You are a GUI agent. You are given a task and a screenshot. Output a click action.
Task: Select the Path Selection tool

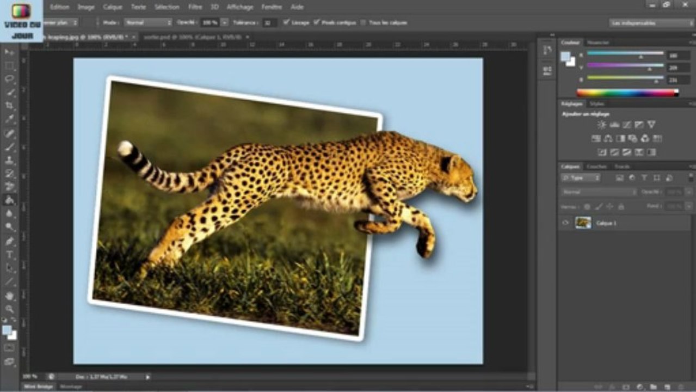click(9, 268)
